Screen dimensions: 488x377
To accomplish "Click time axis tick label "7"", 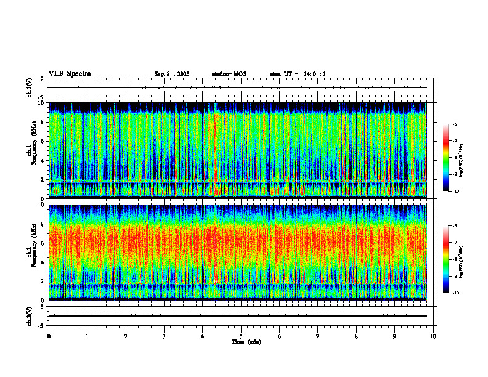I will (318, 336).
